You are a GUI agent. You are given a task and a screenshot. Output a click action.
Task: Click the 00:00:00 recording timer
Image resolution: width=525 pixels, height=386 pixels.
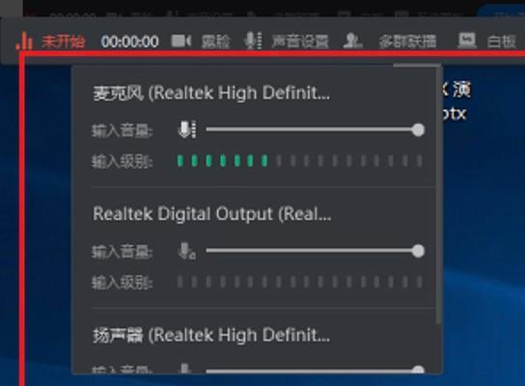[x=130, y=41]
